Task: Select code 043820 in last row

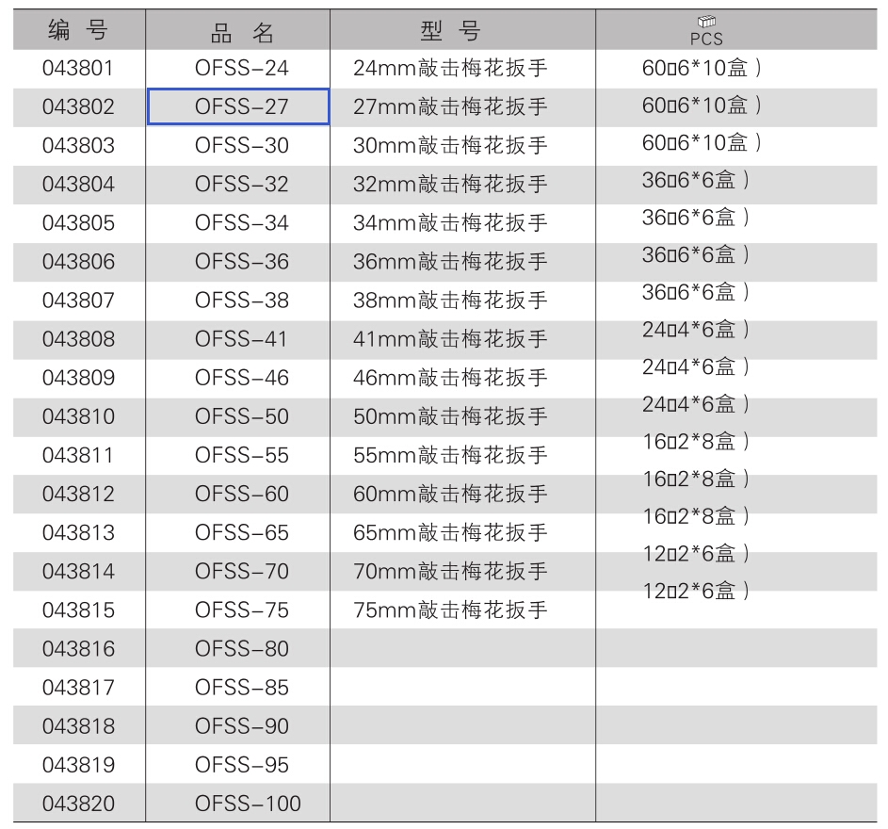Action: (x=79, y=804)
